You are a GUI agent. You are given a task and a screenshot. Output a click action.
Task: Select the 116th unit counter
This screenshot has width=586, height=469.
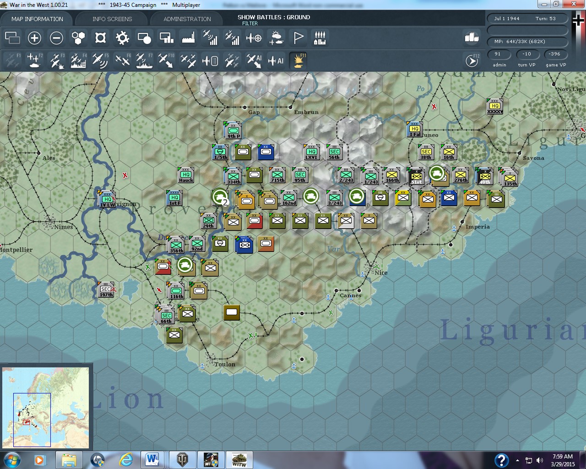(x=176, y=291)
